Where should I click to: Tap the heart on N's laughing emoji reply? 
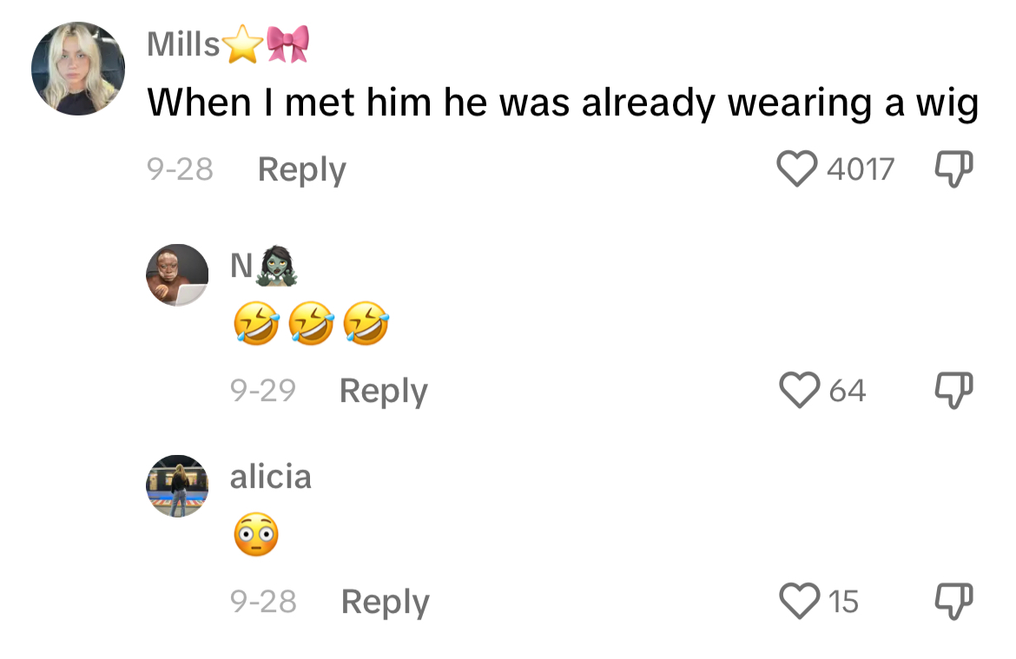[x=799, y=390]
